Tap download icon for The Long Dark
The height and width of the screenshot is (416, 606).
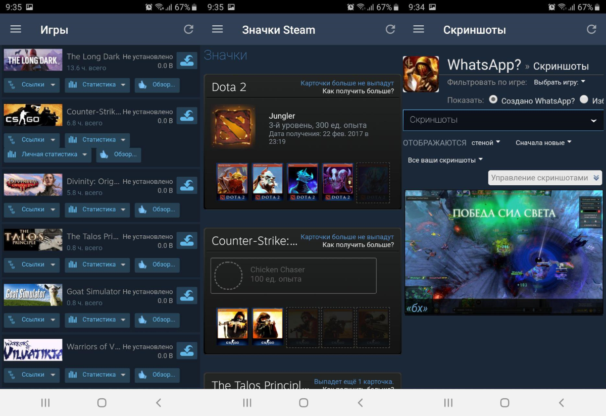[x=187, y=61]
